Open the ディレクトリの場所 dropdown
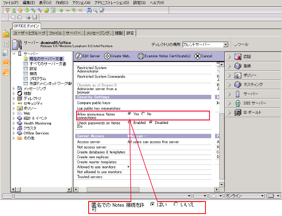Screen dimensions: 282x216 (226, 44)
